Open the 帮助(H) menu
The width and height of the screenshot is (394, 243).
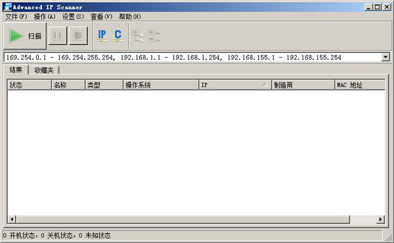(x=129, y=17)
